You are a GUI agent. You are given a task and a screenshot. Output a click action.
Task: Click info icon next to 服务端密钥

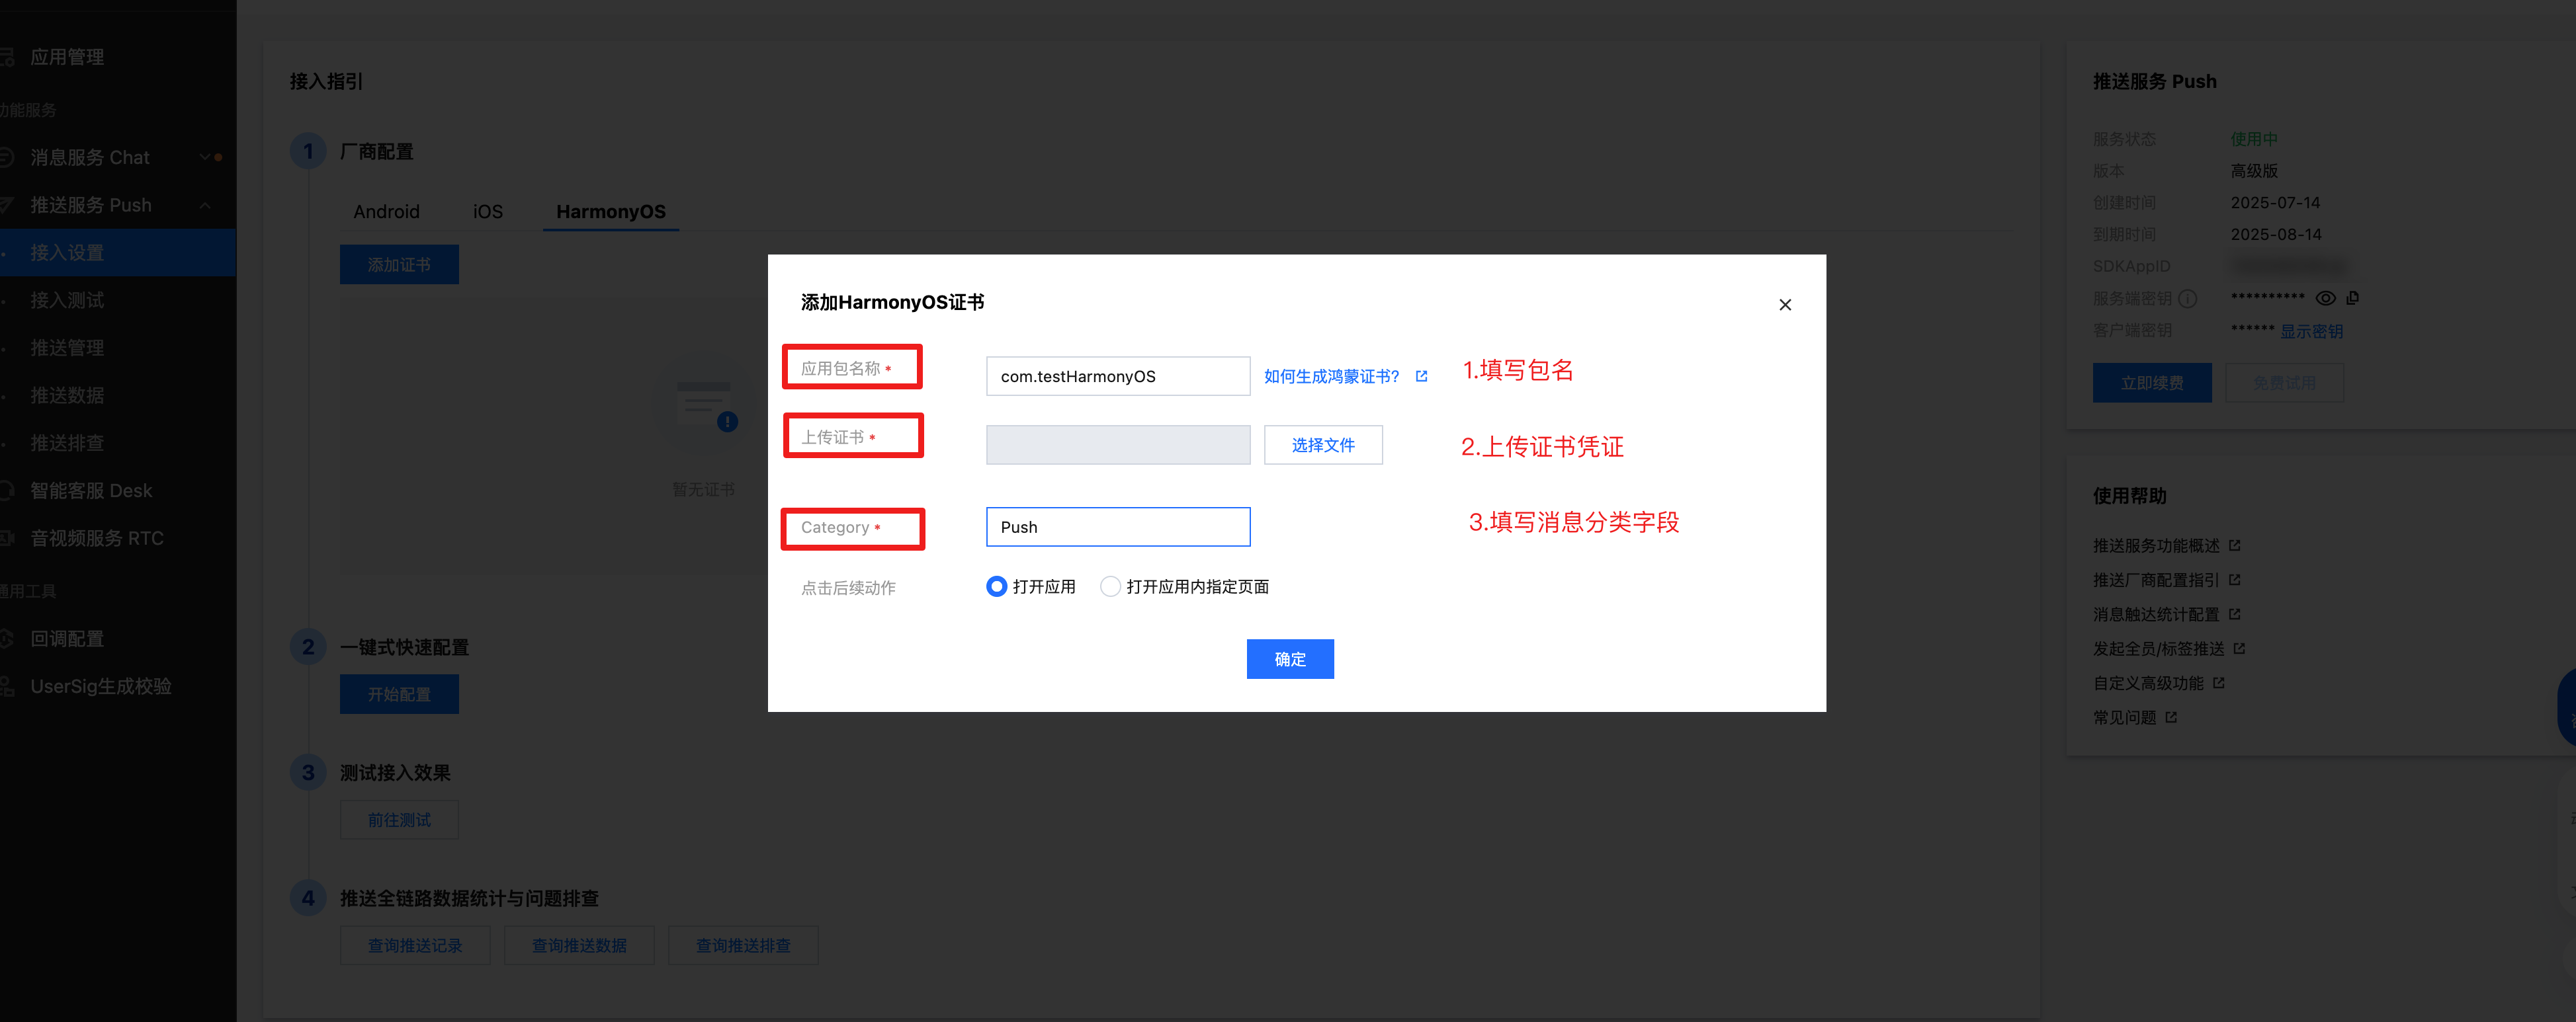(x=2188, y=299)
